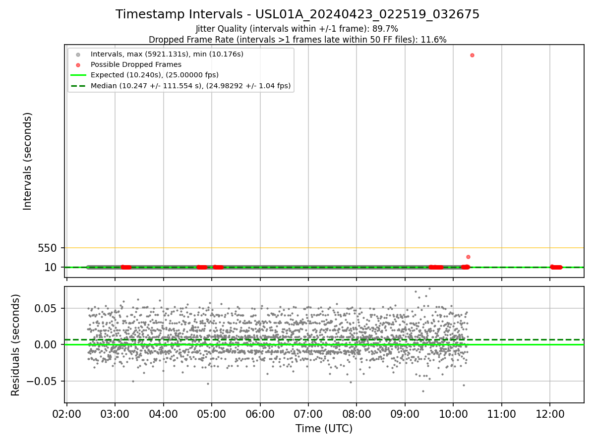Click the '08:00' time tick label

[357, 413]
